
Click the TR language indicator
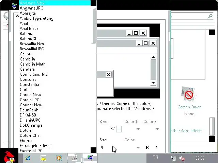point(155,157)
